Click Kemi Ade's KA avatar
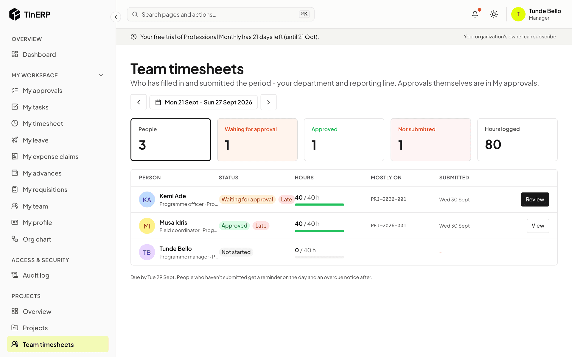 147,200
